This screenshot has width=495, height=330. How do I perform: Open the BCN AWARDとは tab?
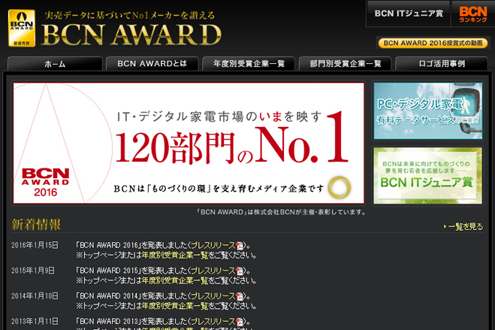(152, 63)
